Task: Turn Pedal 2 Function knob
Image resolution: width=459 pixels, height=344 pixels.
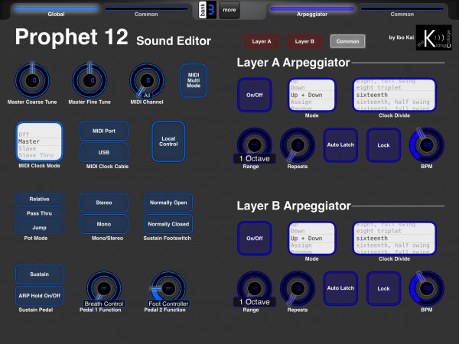Action: coord(168,288)
